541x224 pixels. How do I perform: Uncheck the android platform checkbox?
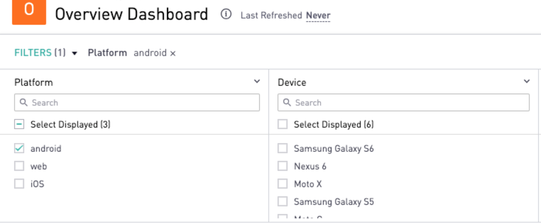click(19, 148)
